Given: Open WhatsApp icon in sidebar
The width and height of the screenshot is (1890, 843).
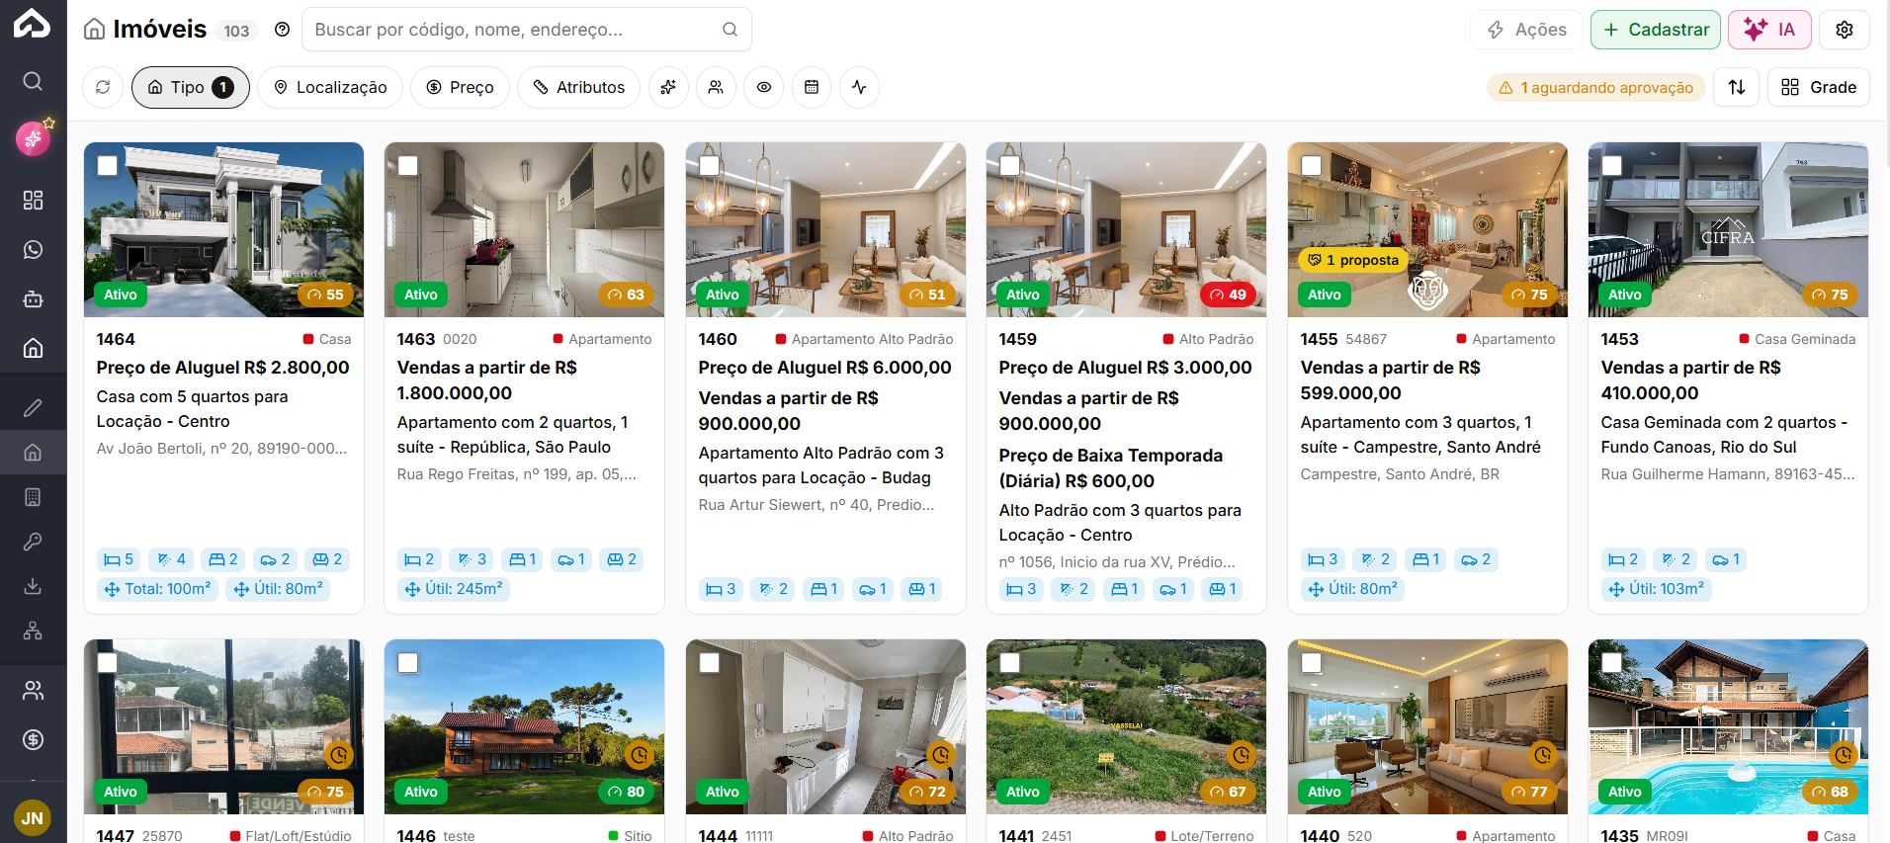Looking at the screenshot, I should pyautogui.click(x=33, y=250).
